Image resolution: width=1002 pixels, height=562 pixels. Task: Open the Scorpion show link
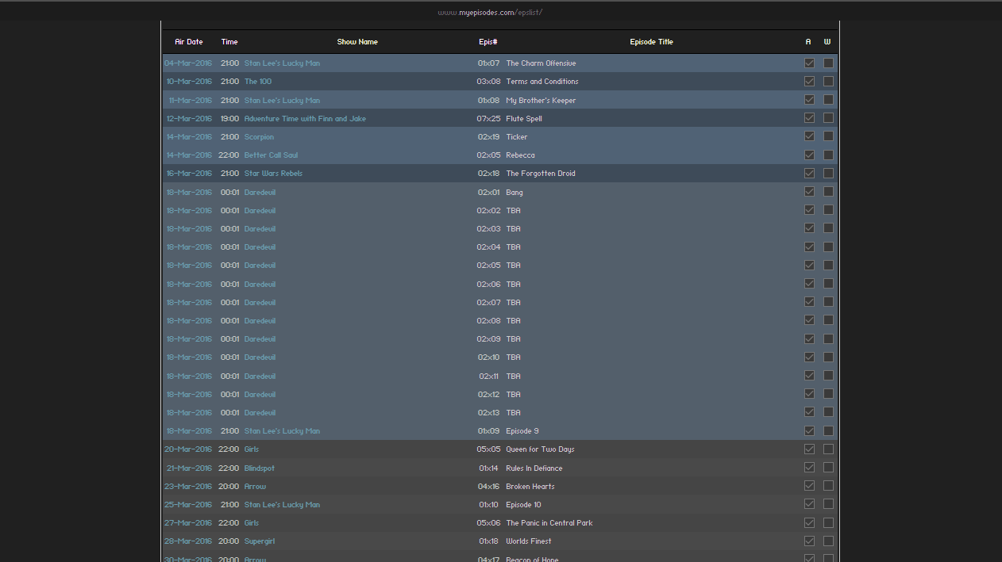click(259, 137)
